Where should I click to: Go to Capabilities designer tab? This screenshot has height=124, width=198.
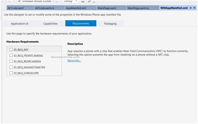50,24
